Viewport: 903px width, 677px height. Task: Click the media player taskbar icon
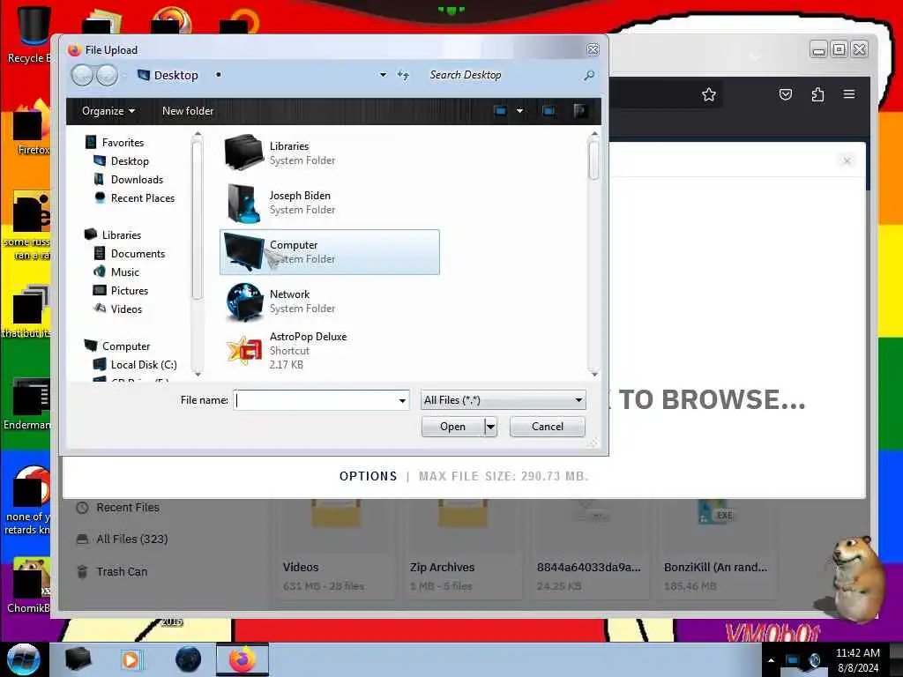[131, 659]
